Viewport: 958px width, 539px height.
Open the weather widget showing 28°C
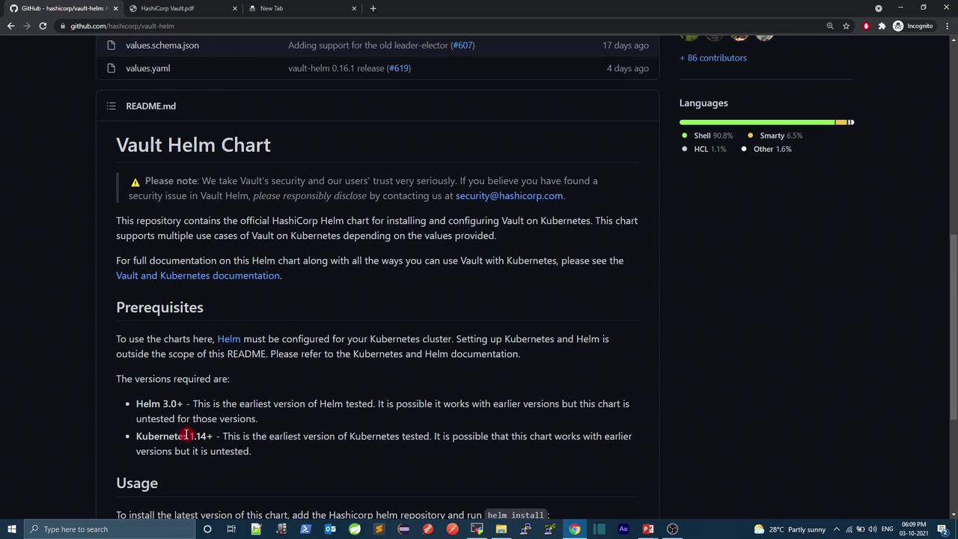tap(790, 529)
